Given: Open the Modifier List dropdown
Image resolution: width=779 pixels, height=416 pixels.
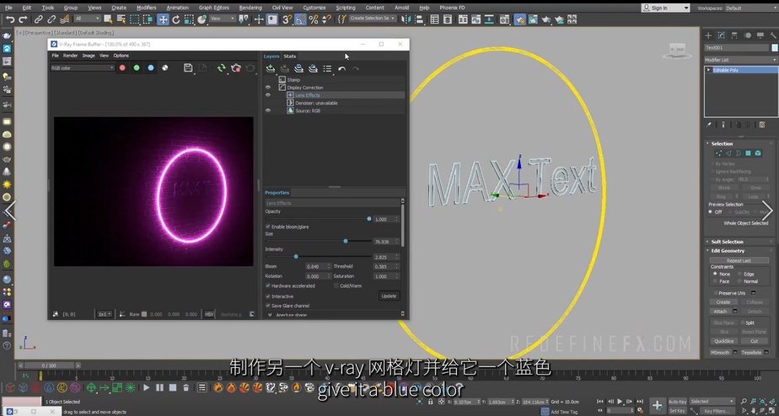Looking at the screenshot, I should pos(741,60).
